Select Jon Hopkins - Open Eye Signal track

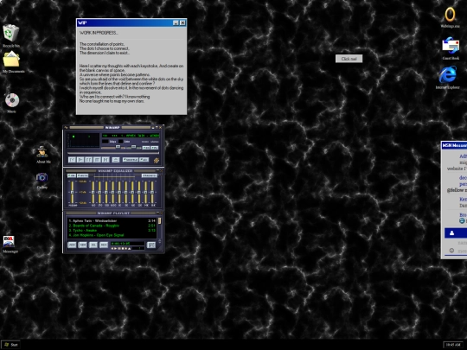(112, 235)
